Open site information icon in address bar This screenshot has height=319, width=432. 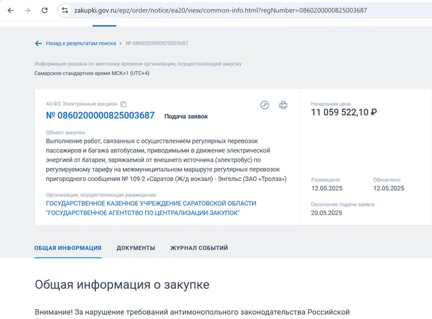[x=65, y=11]
